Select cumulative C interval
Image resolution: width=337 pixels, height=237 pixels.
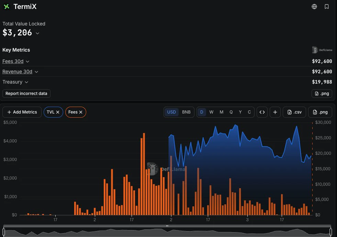(249, 112)
